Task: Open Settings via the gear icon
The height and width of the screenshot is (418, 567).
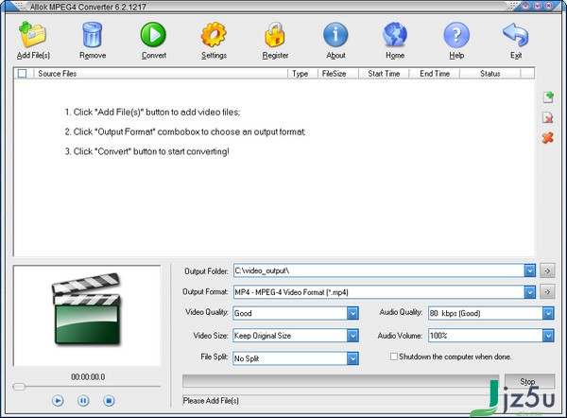Action: click(x=214, y=35)
